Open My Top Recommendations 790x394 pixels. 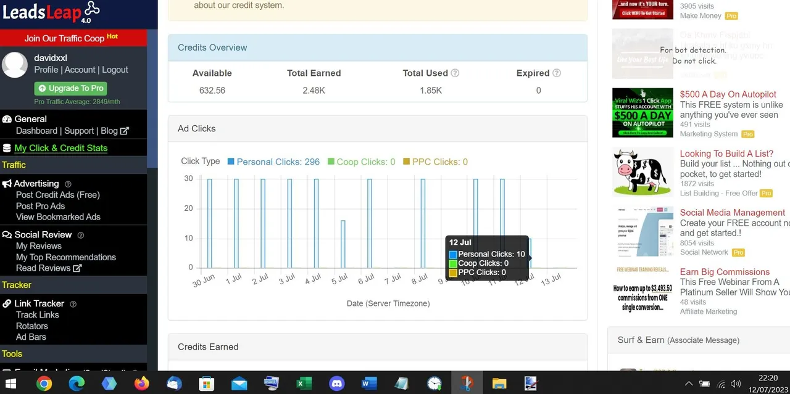point(66,257)
